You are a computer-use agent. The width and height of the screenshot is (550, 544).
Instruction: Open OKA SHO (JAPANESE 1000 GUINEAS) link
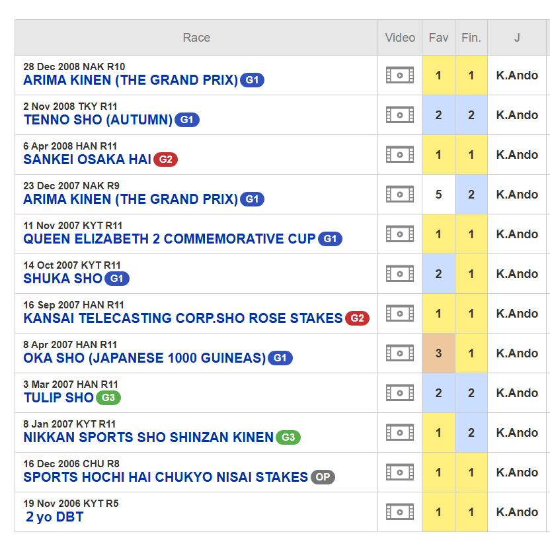145,358
